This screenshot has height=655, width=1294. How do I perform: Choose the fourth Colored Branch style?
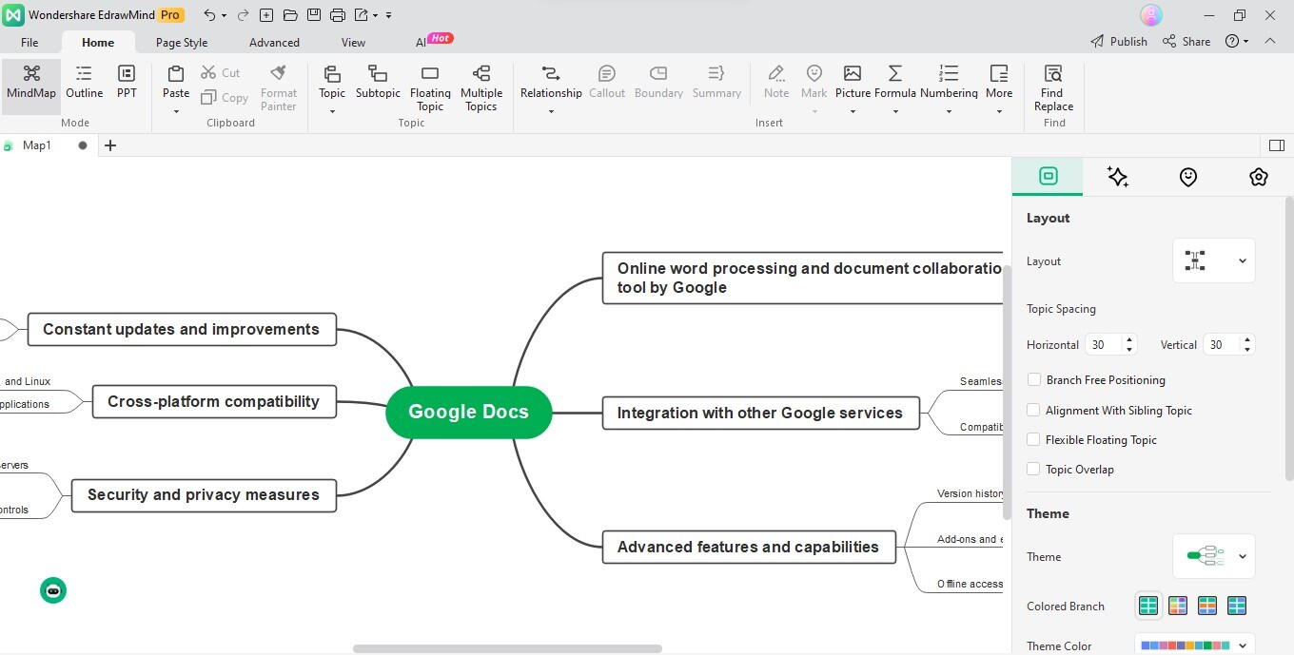coord(1237,606)
